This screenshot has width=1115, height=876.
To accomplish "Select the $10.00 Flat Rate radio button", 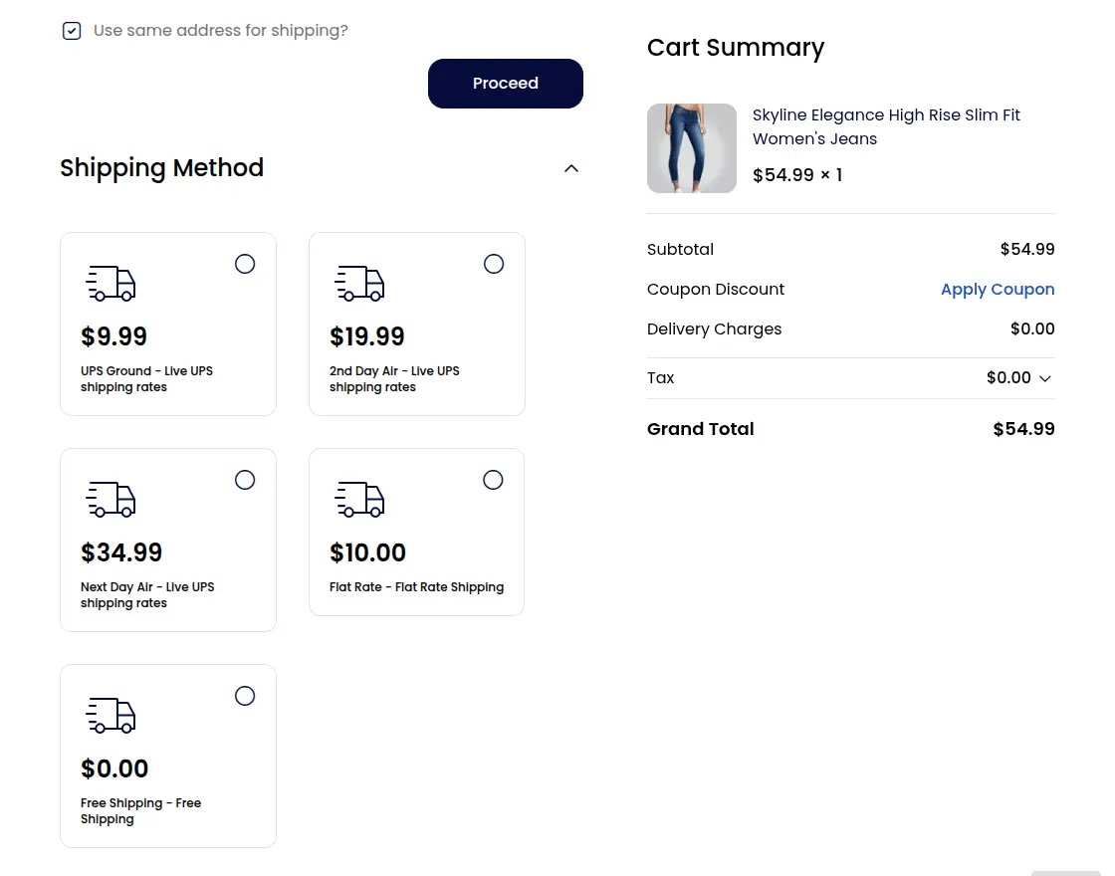I will pos(493,480).
